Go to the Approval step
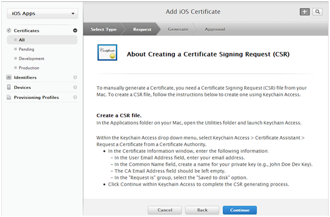 [215, 29]
